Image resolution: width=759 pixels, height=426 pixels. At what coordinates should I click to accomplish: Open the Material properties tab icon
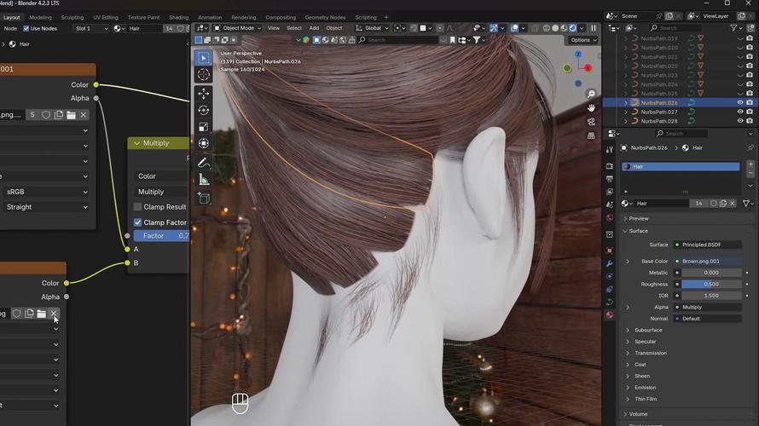[610, 314]
